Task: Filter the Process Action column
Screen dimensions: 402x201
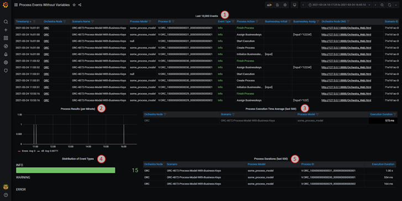Action: coord(257,22)
